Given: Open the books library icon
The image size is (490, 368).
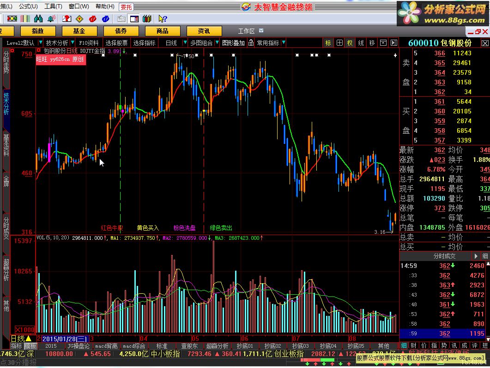Looking at the screenshot, I should 147,19.
